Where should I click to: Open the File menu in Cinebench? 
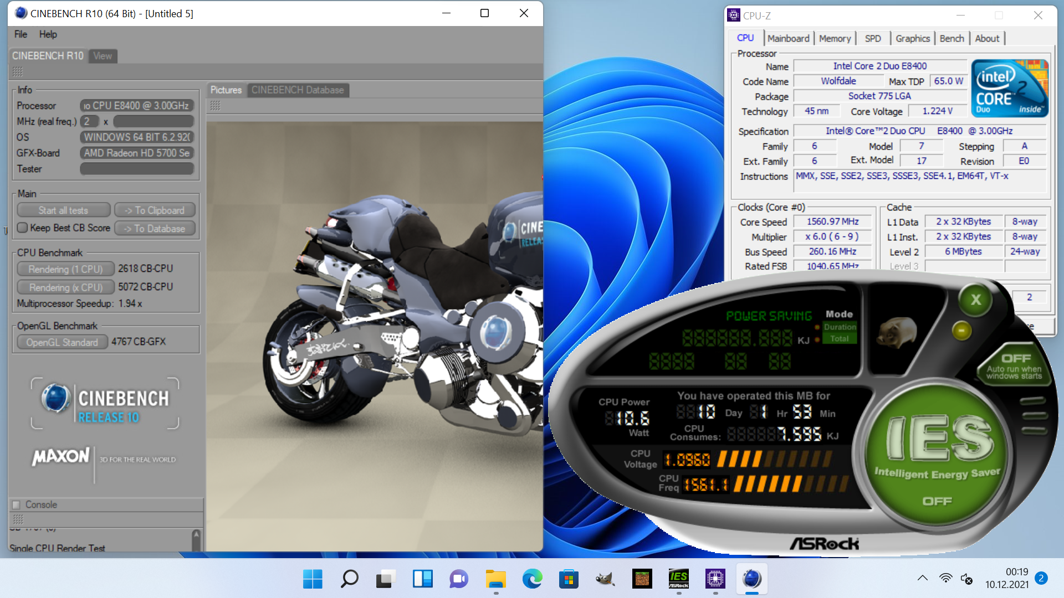pyautogui.click(x=21, y=34)
